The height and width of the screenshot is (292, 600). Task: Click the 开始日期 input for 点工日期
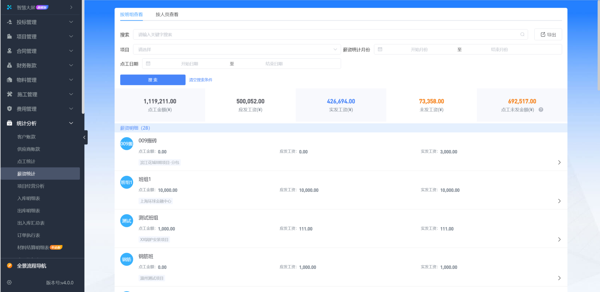(x=190, y=63)
